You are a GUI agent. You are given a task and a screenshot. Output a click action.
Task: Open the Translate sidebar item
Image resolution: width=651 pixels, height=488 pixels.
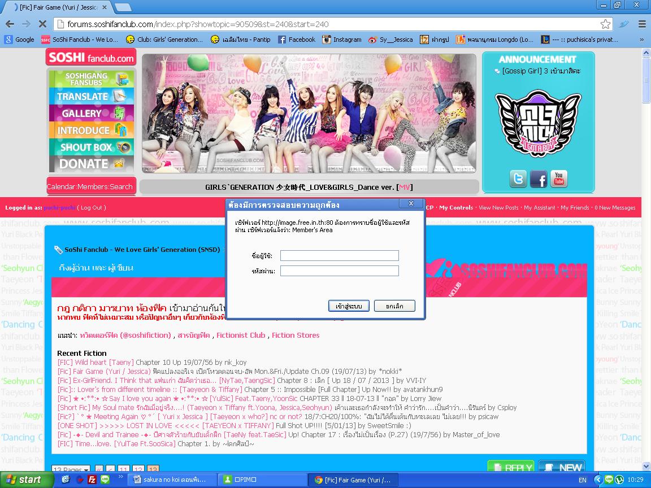pyautogui.click(x=92, y=96)
